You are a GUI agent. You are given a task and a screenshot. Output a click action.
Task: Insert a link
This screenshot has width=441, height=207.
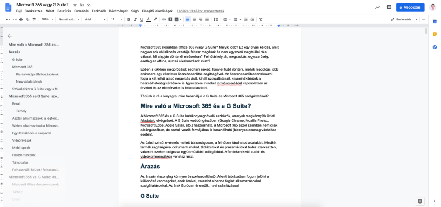tap(164, 19)
